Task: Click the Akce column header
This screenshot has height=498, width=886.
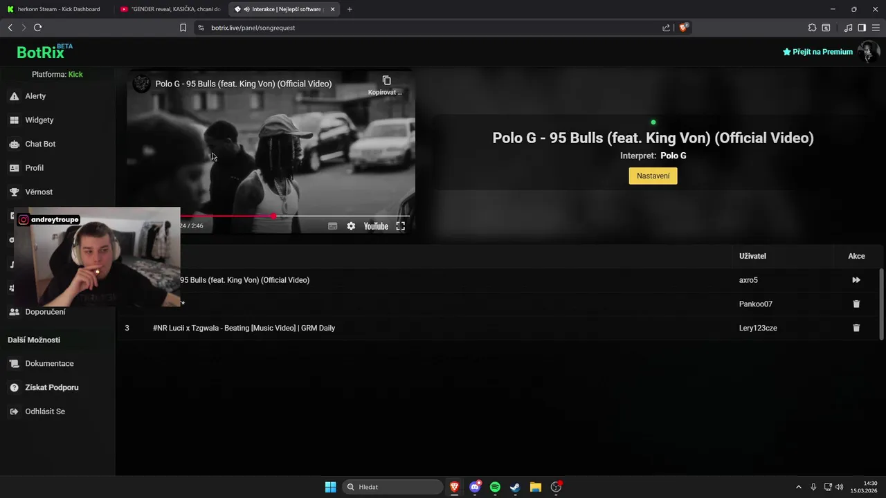Action: point(856,256)
